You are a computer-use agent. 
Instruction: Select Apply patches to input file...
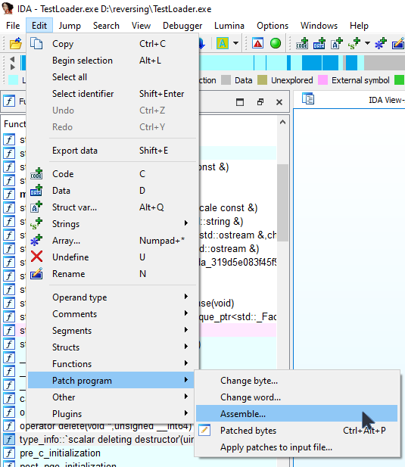[297, 447]
